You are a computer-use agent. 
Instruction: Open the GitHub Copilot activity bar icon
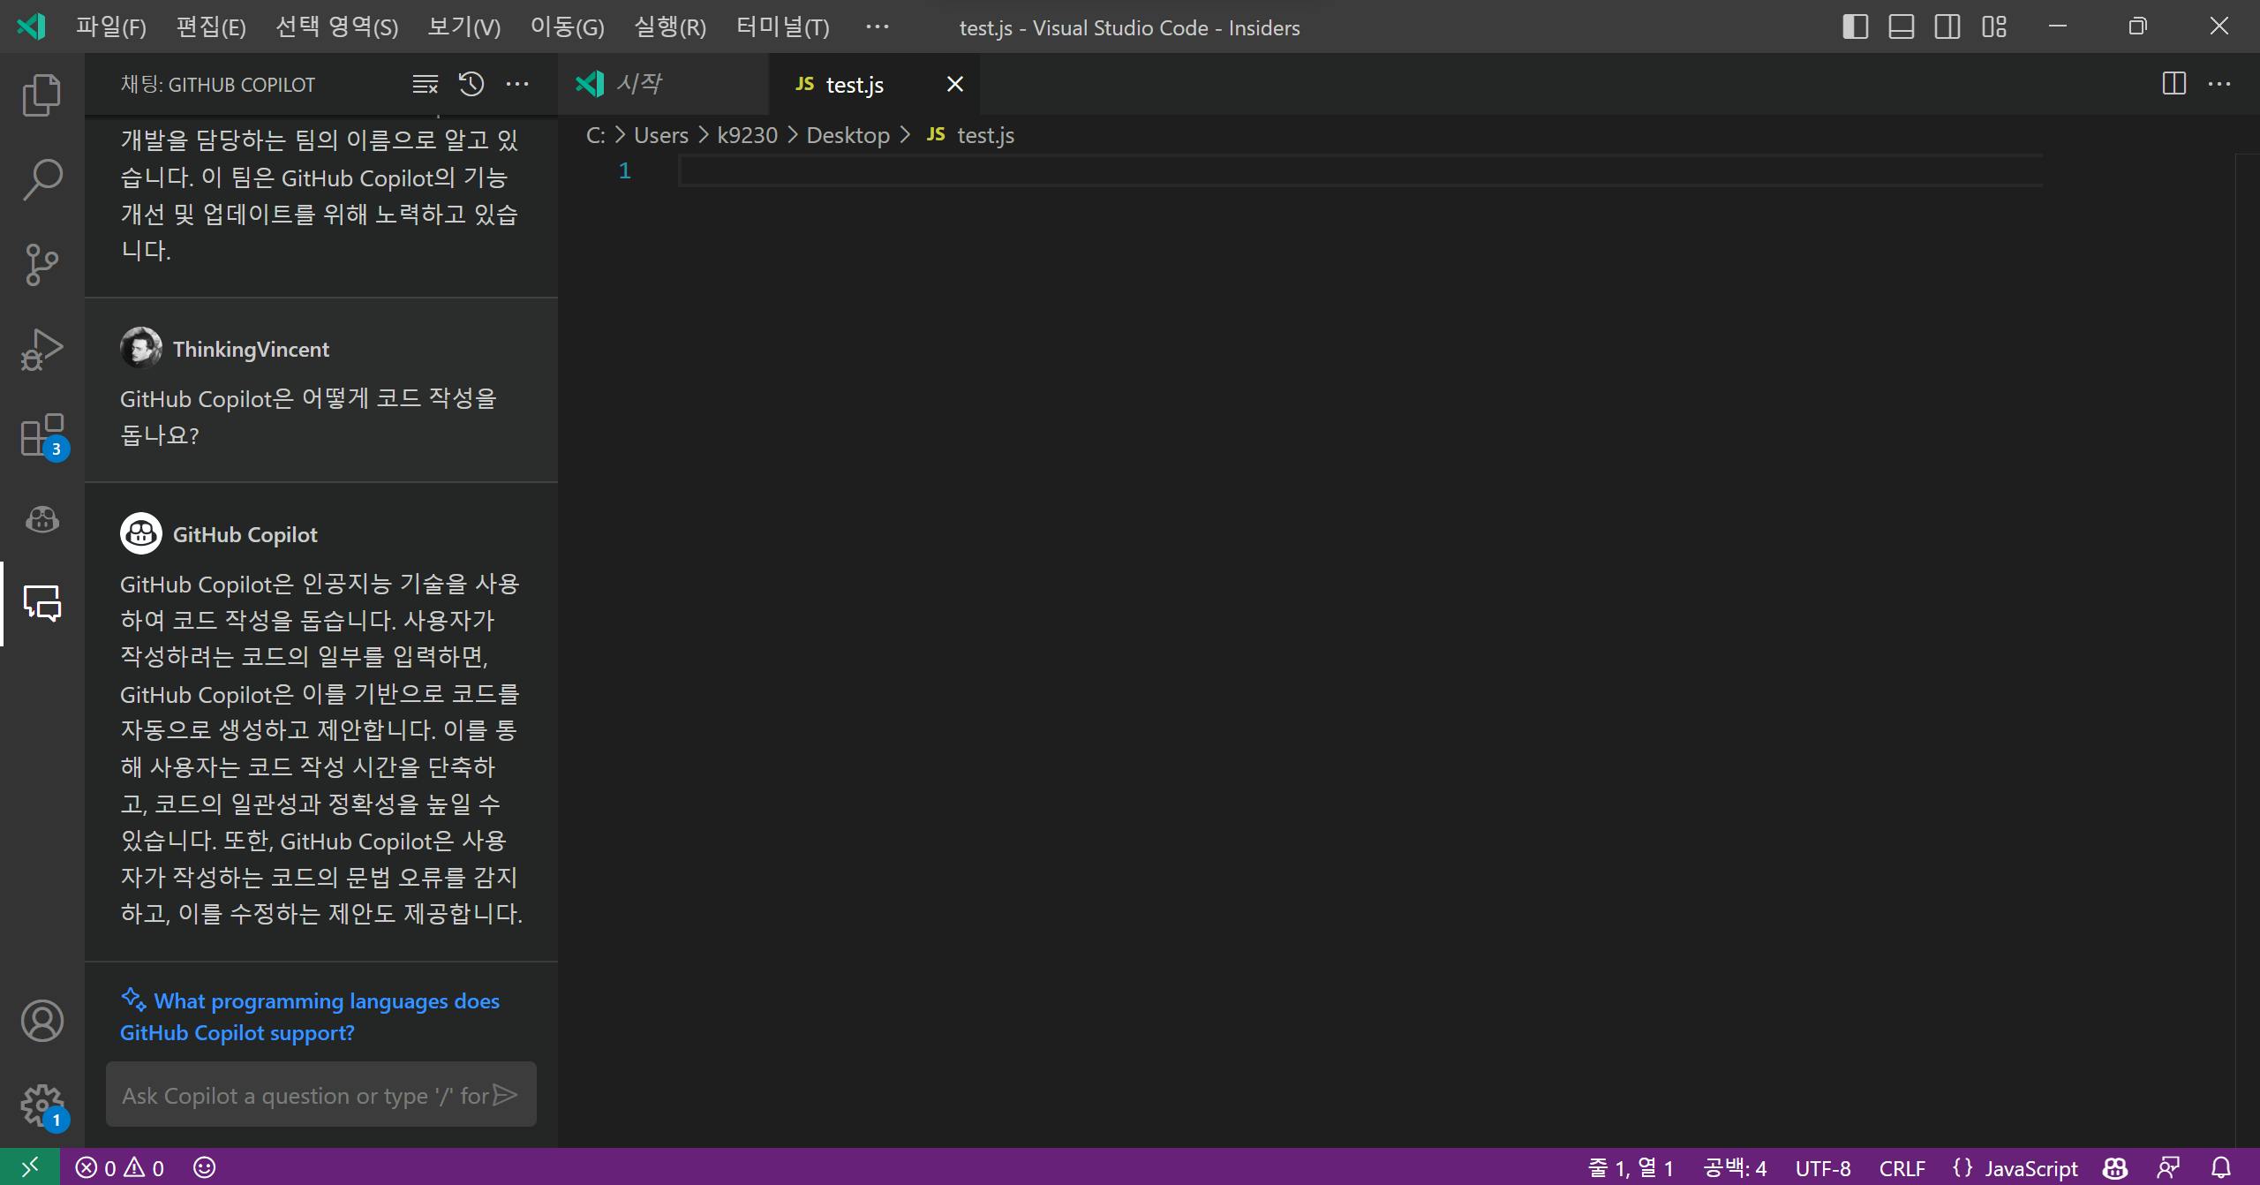[x=41, y=519]
